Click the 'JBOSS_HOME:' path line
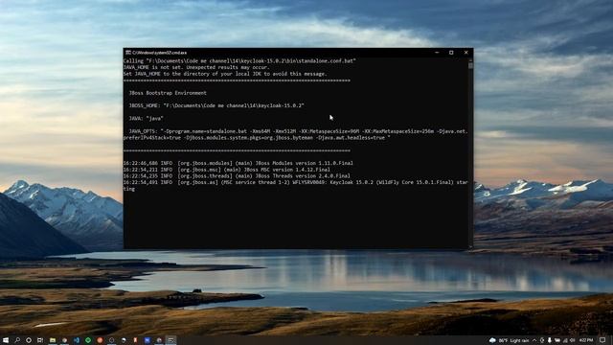This screenshot has height=345, width=613. (x=216, y=105)
